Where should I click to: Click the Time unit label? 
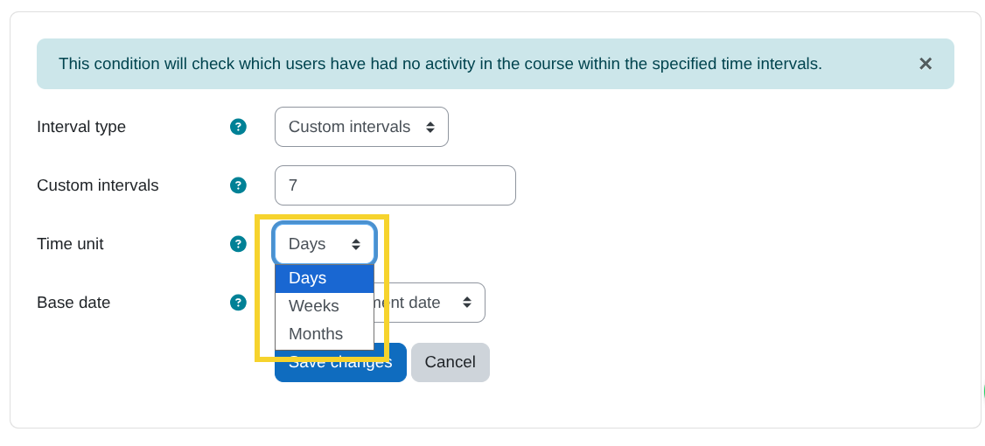click(70, 244)
